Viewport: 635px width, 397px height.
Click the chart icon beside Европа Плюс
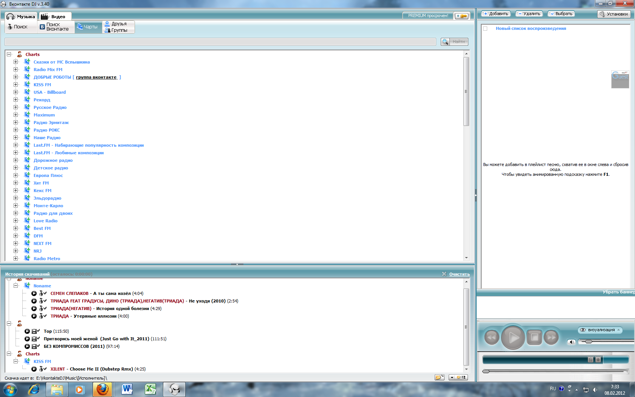coord(27,175)
